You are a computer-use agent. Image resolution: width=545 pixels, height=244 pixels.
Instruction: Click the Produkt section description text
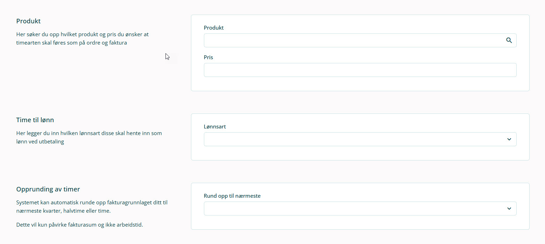point(82,39)
